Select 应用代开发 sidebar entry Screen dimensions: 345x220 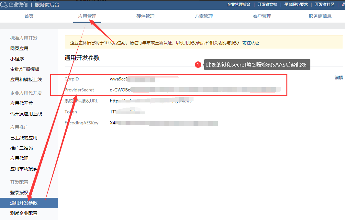[x=21, y=103]
